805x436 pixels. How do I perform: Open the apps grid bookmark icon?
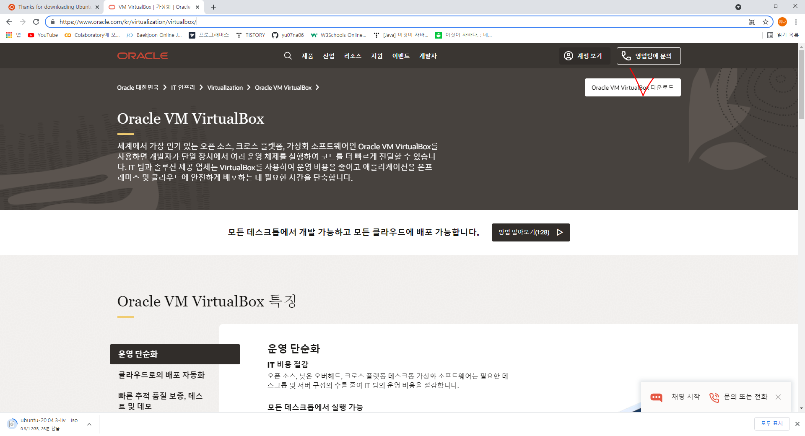pyautogui.click(x=9, y=35)
